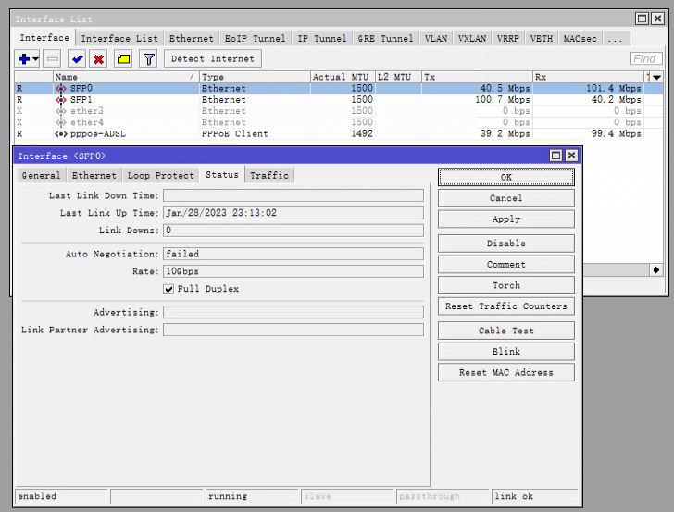Click the yellow comment note icon
This screenshot has width=674, height=512.
123,59
